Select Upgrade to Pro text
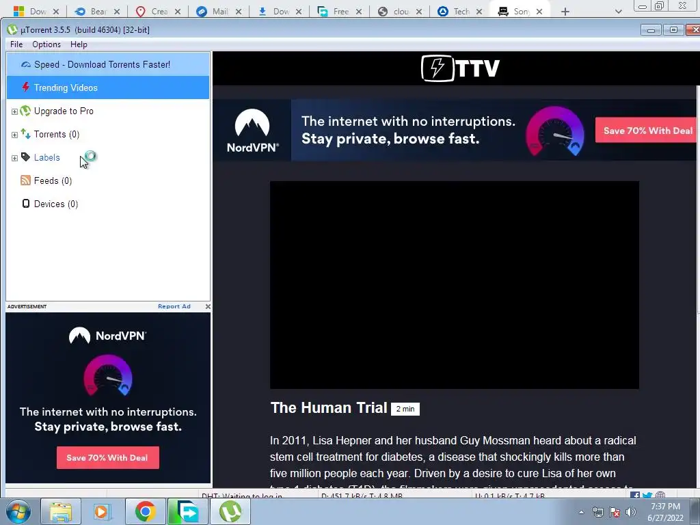 tap(64, 111)
